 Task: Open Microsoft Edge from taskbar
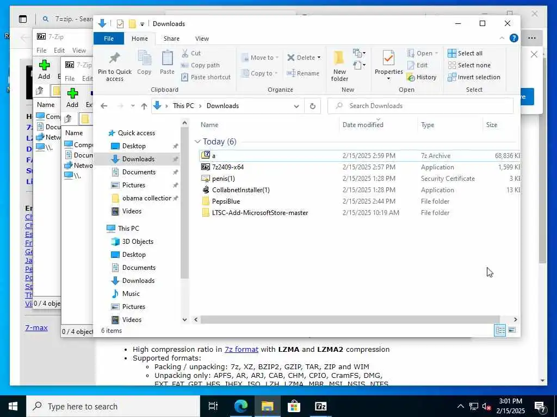tap(240, 406)
